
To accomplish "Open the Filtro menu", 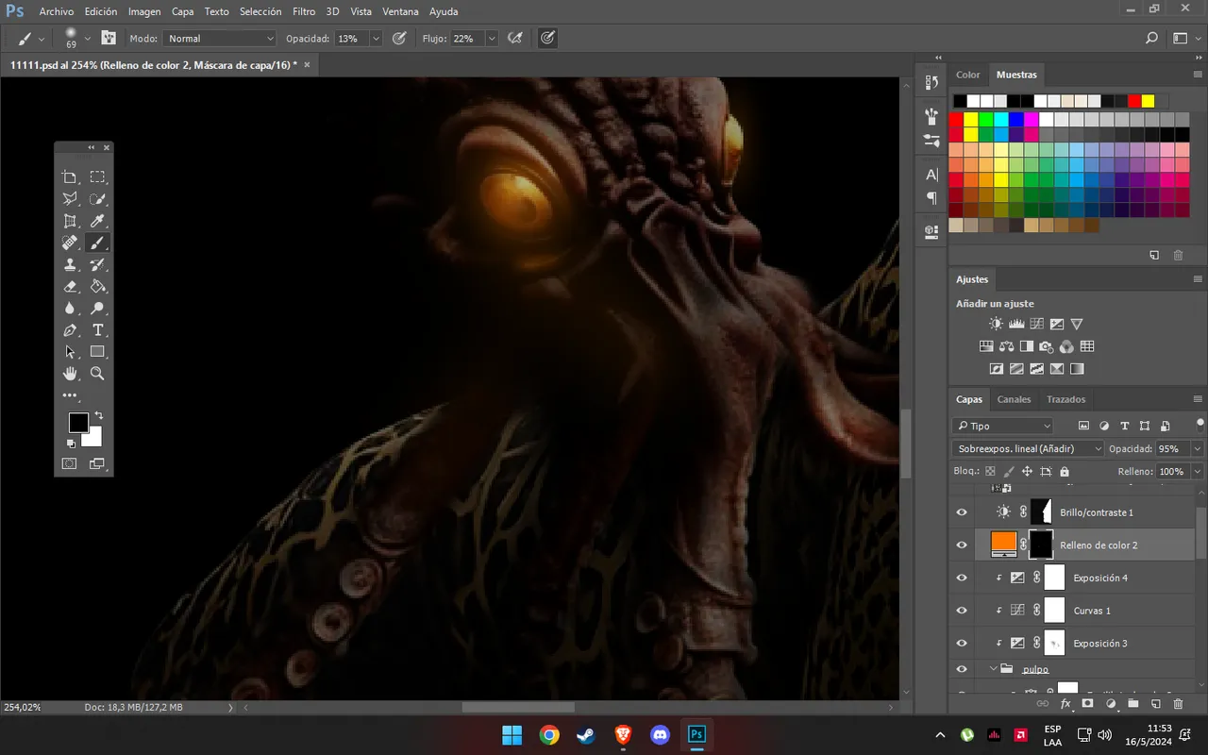I will point(304,11).
